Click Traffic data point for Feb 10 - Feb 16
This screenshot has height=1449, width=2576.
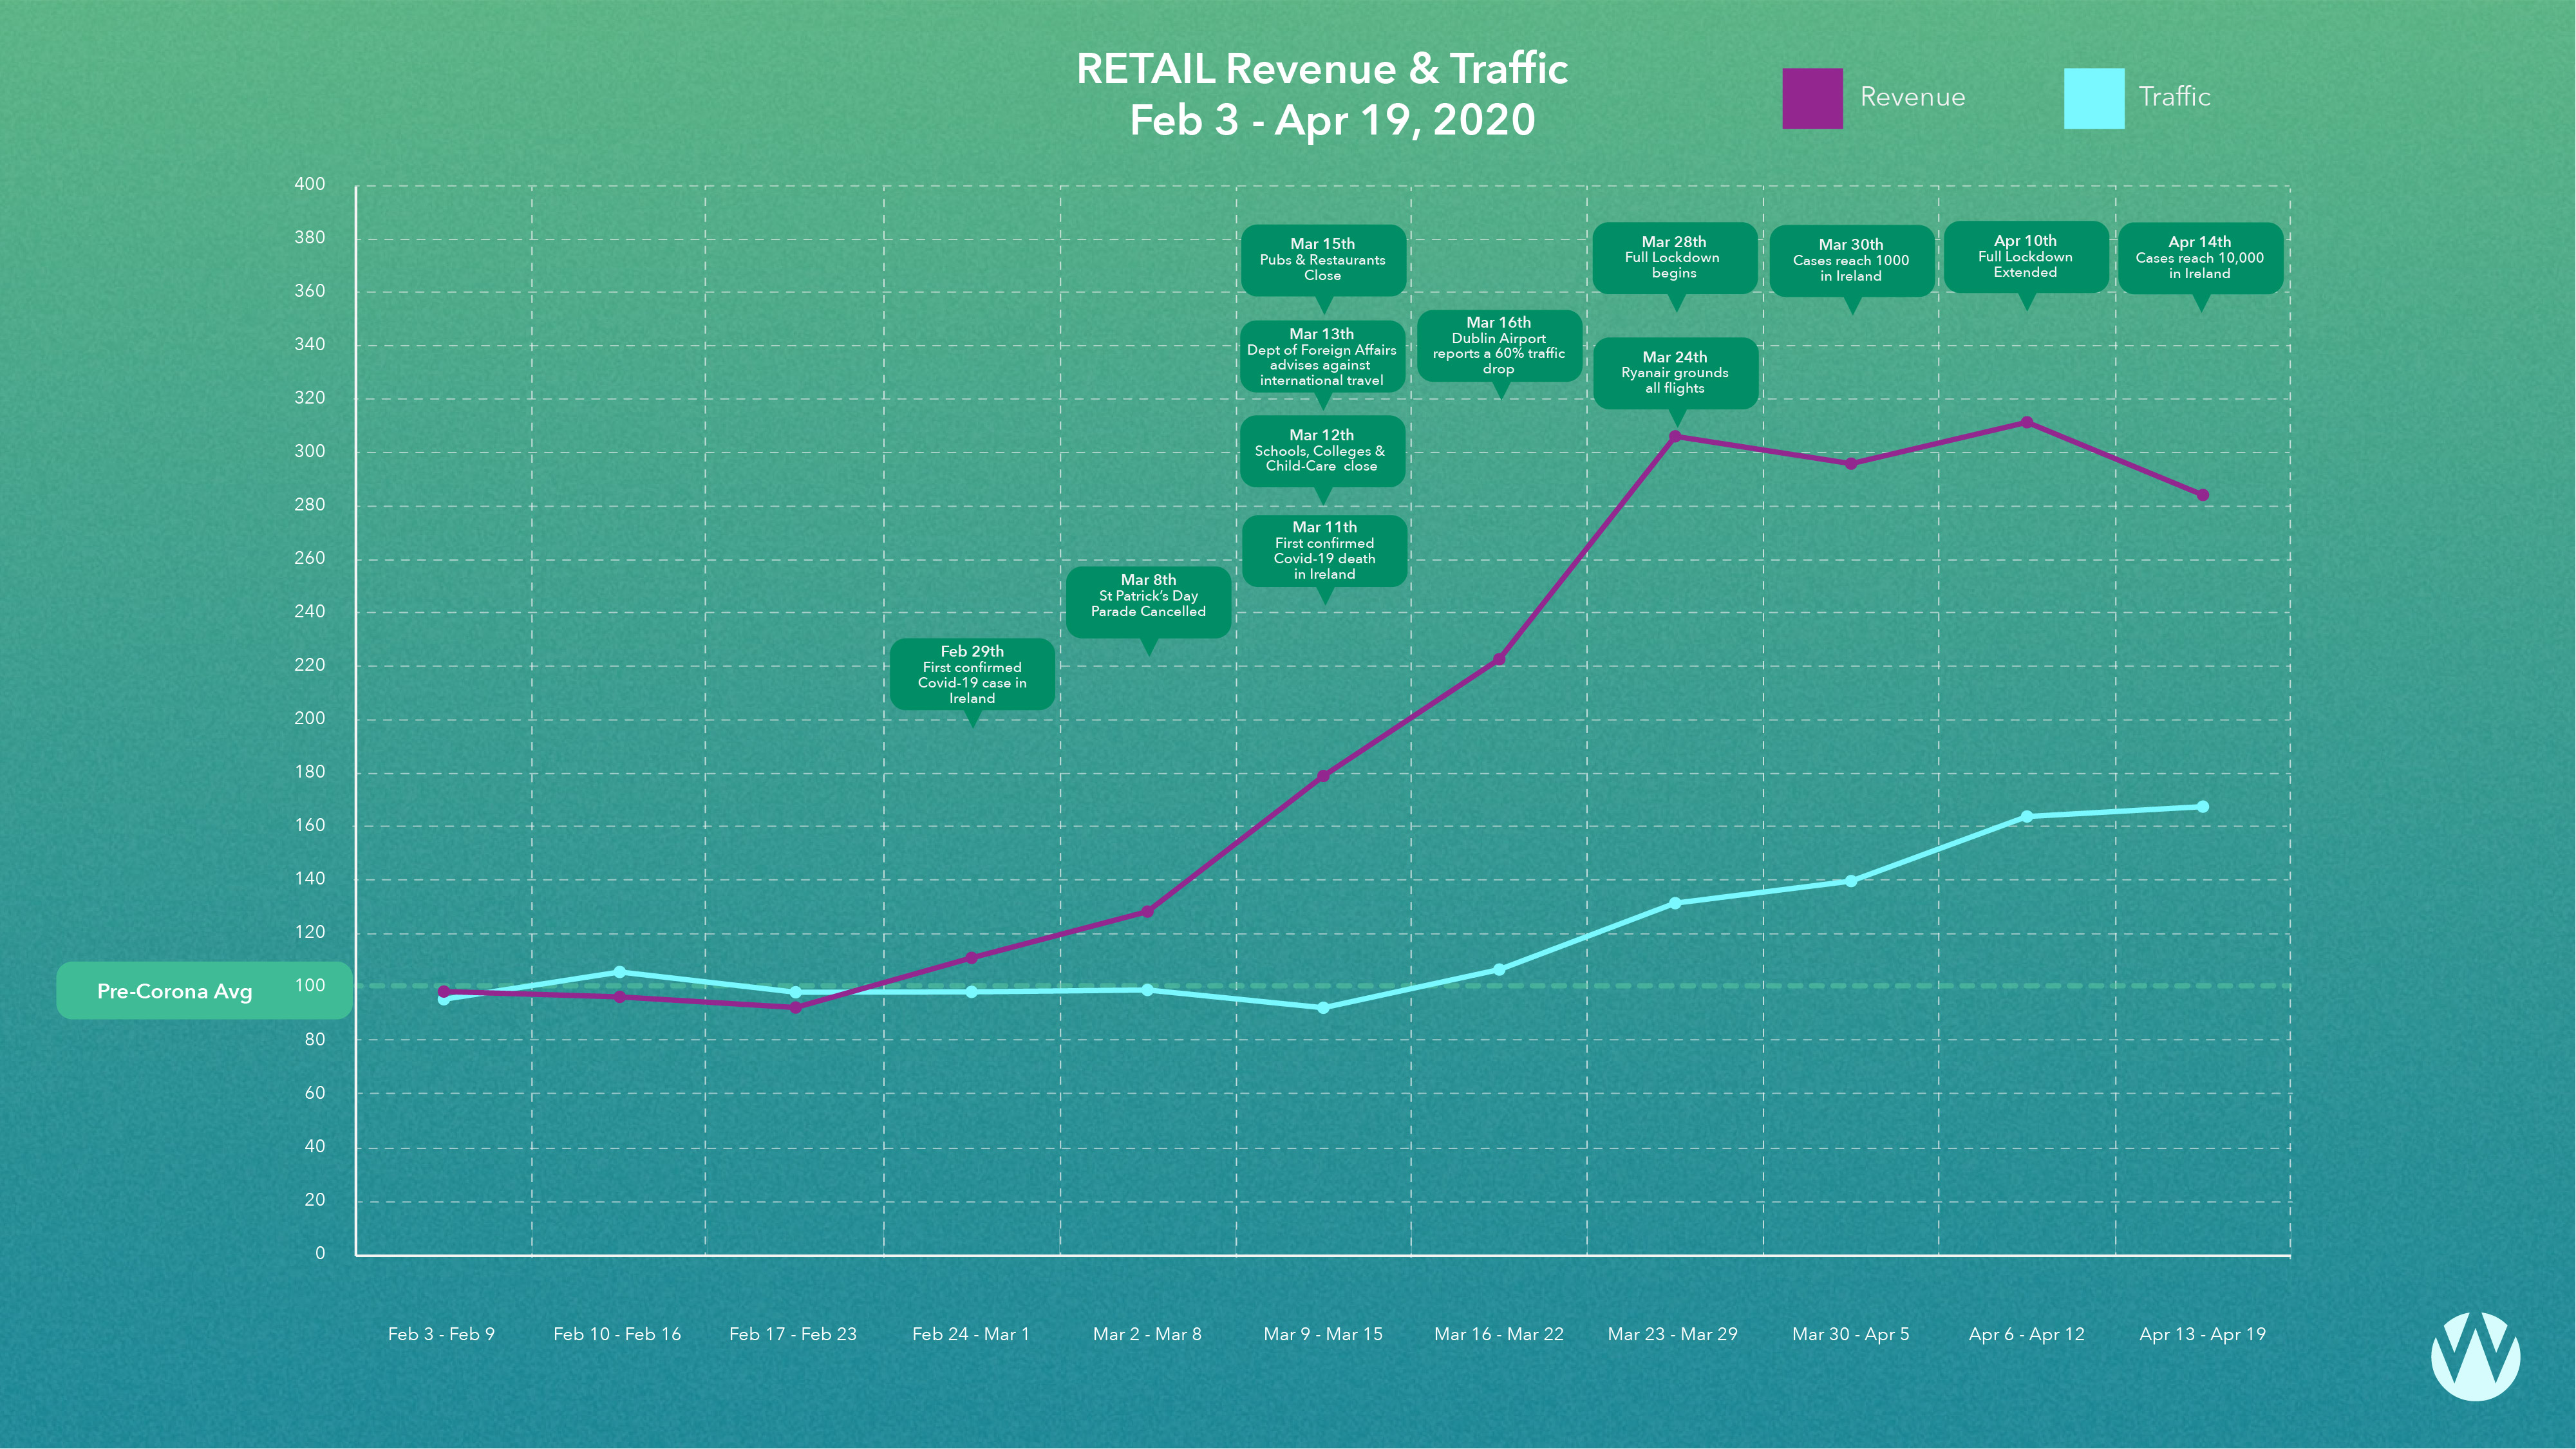point(619,972)
